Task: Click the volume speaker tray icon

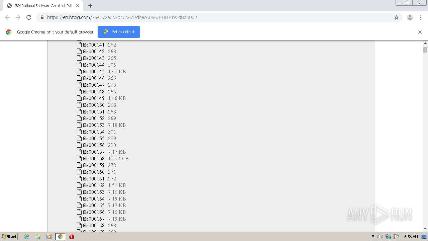Action: click(x=380, y=237)
